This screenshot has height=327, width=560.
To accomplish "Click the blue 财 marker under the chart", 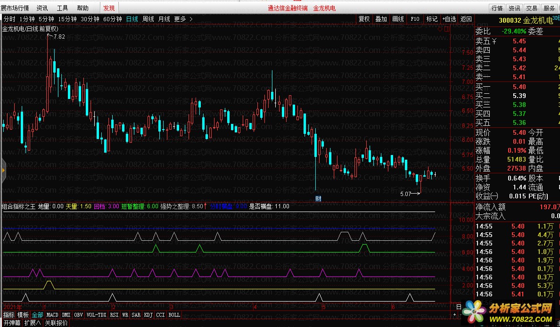I will pos(318,198).
